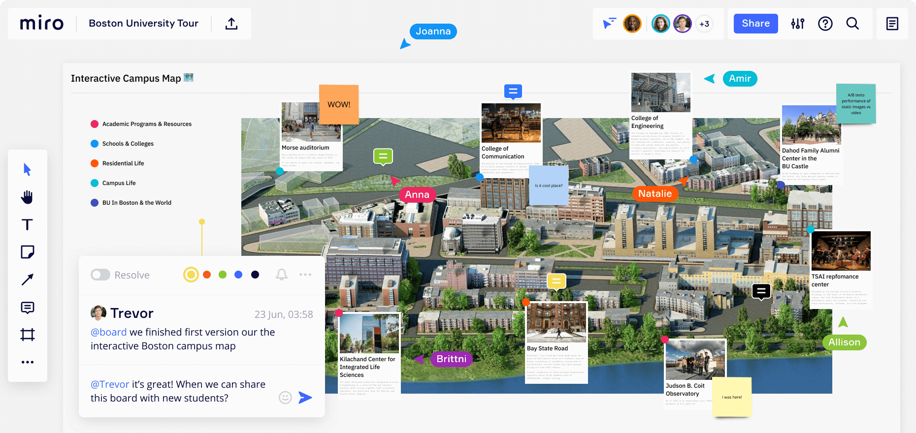
Task: Choose the blue comment color
Action: 238,275
